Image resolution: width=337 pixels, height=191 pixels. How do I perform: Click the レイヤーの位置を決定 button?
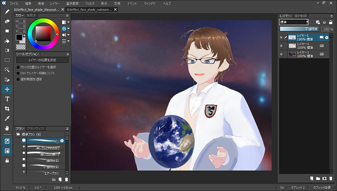[x=42, y=60]
